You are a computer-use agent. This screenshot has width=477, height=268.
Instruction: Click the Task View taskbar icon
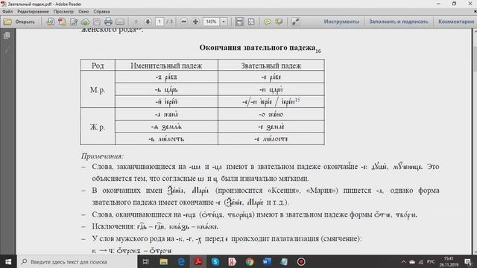tap(146, 261)
